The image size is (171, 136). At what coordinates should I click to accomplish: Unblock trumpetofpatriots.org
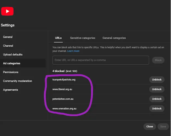157,80
